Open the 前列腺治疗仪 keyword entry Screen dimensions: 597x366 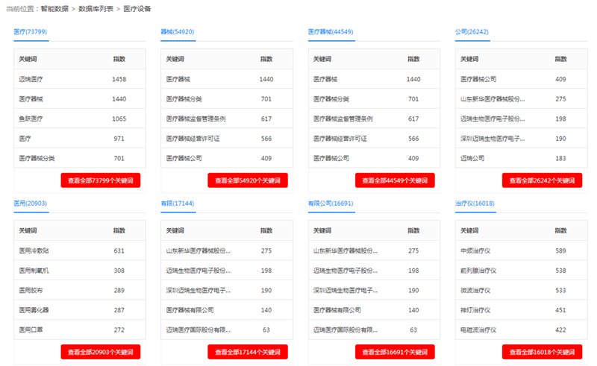478,270
